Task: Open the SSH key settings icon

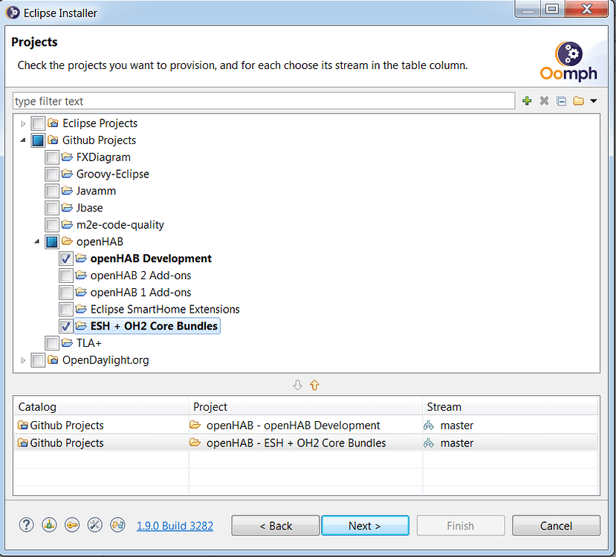Action: 72,525
